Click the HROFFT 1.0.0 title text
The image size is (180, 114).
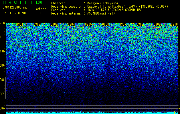(23, 2)
